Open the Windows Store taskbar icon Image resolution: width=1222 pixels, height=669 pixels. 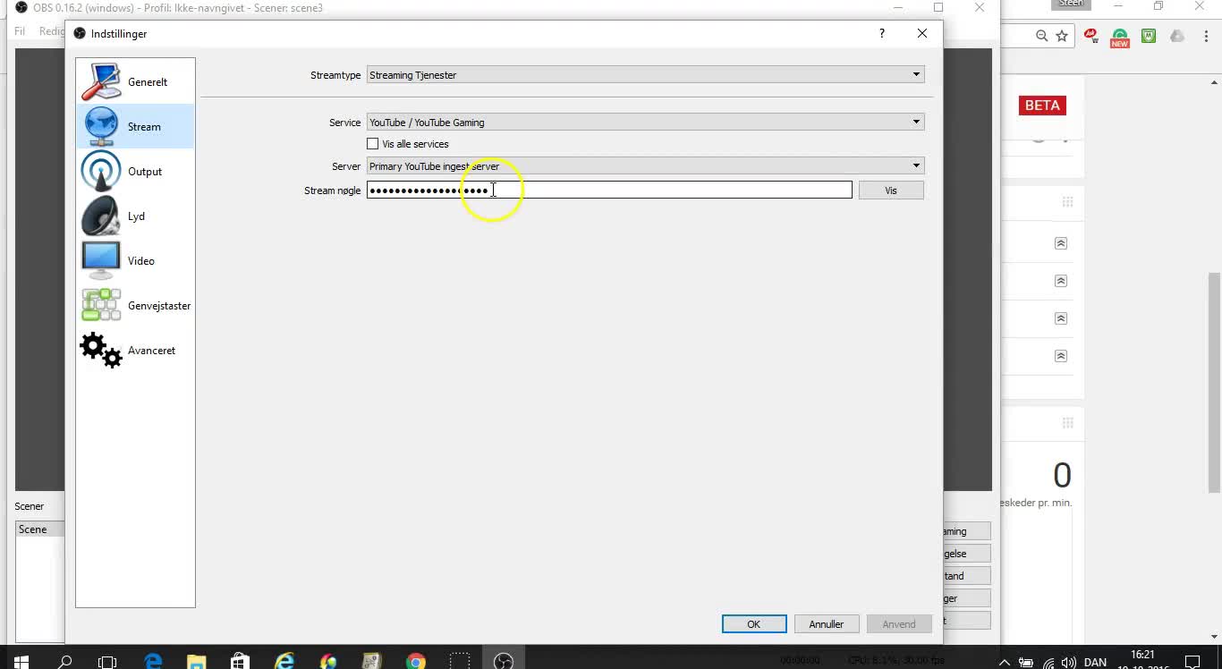tap(240, 662)
